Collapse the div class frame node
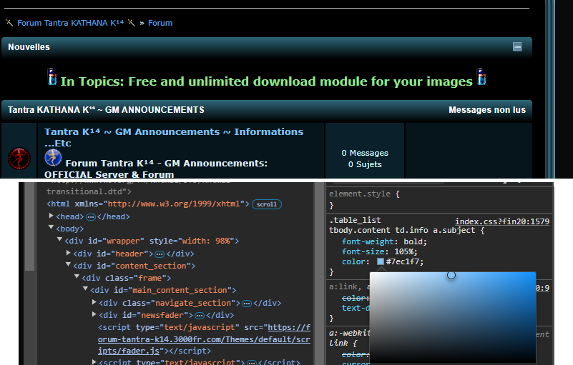573x365 pixels. (x=77, y=276)
